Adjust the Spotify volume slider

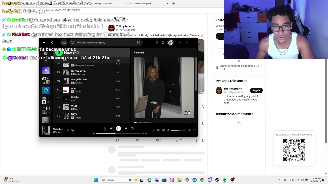point(178,130)
